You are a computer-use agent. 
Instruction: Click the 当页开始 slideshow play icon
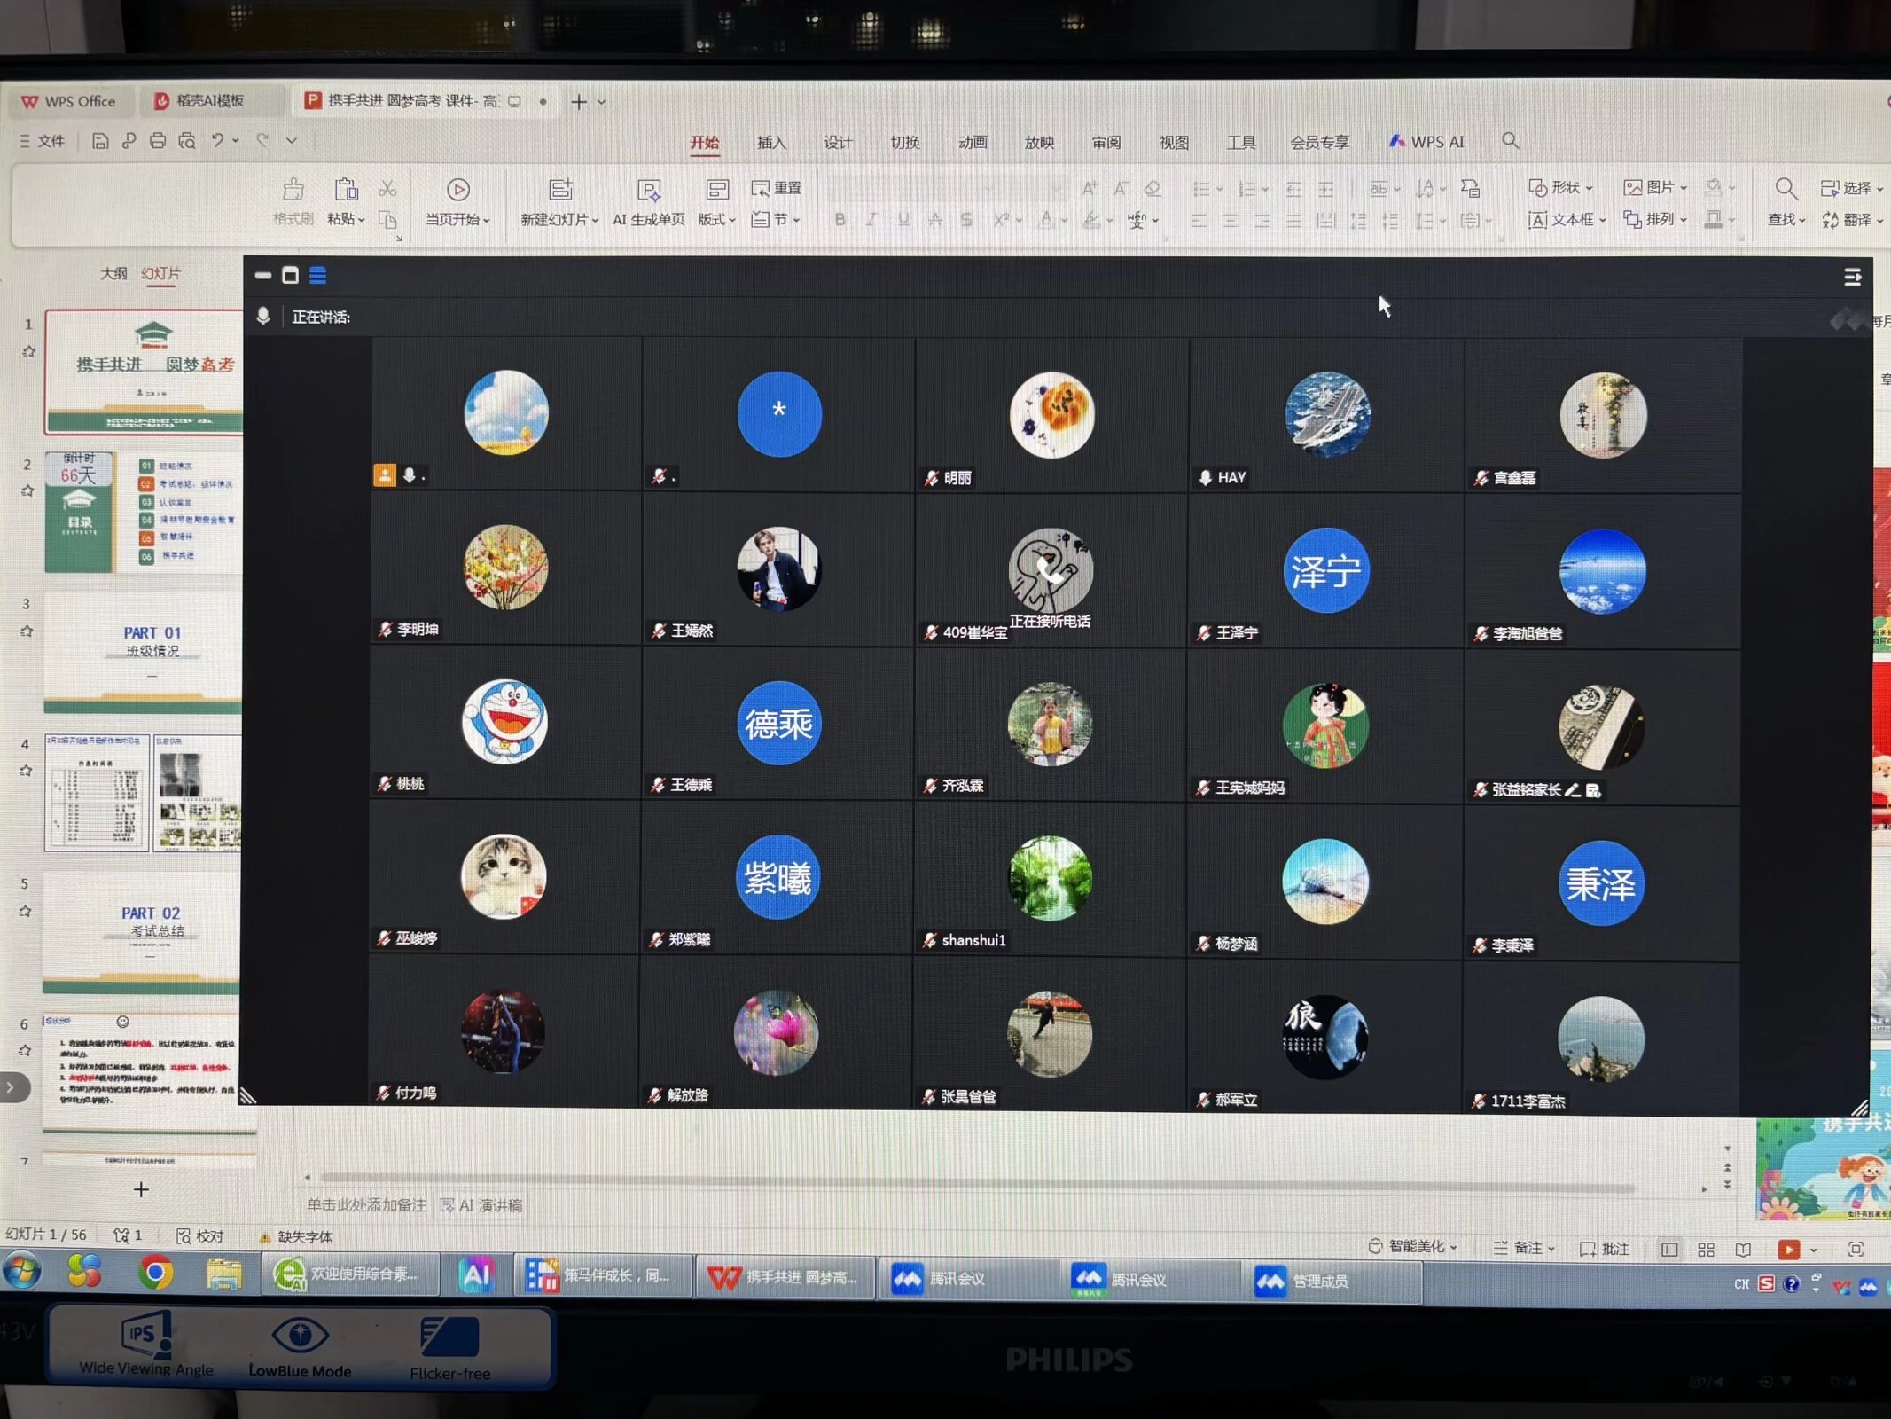click(x=457, y=189)
